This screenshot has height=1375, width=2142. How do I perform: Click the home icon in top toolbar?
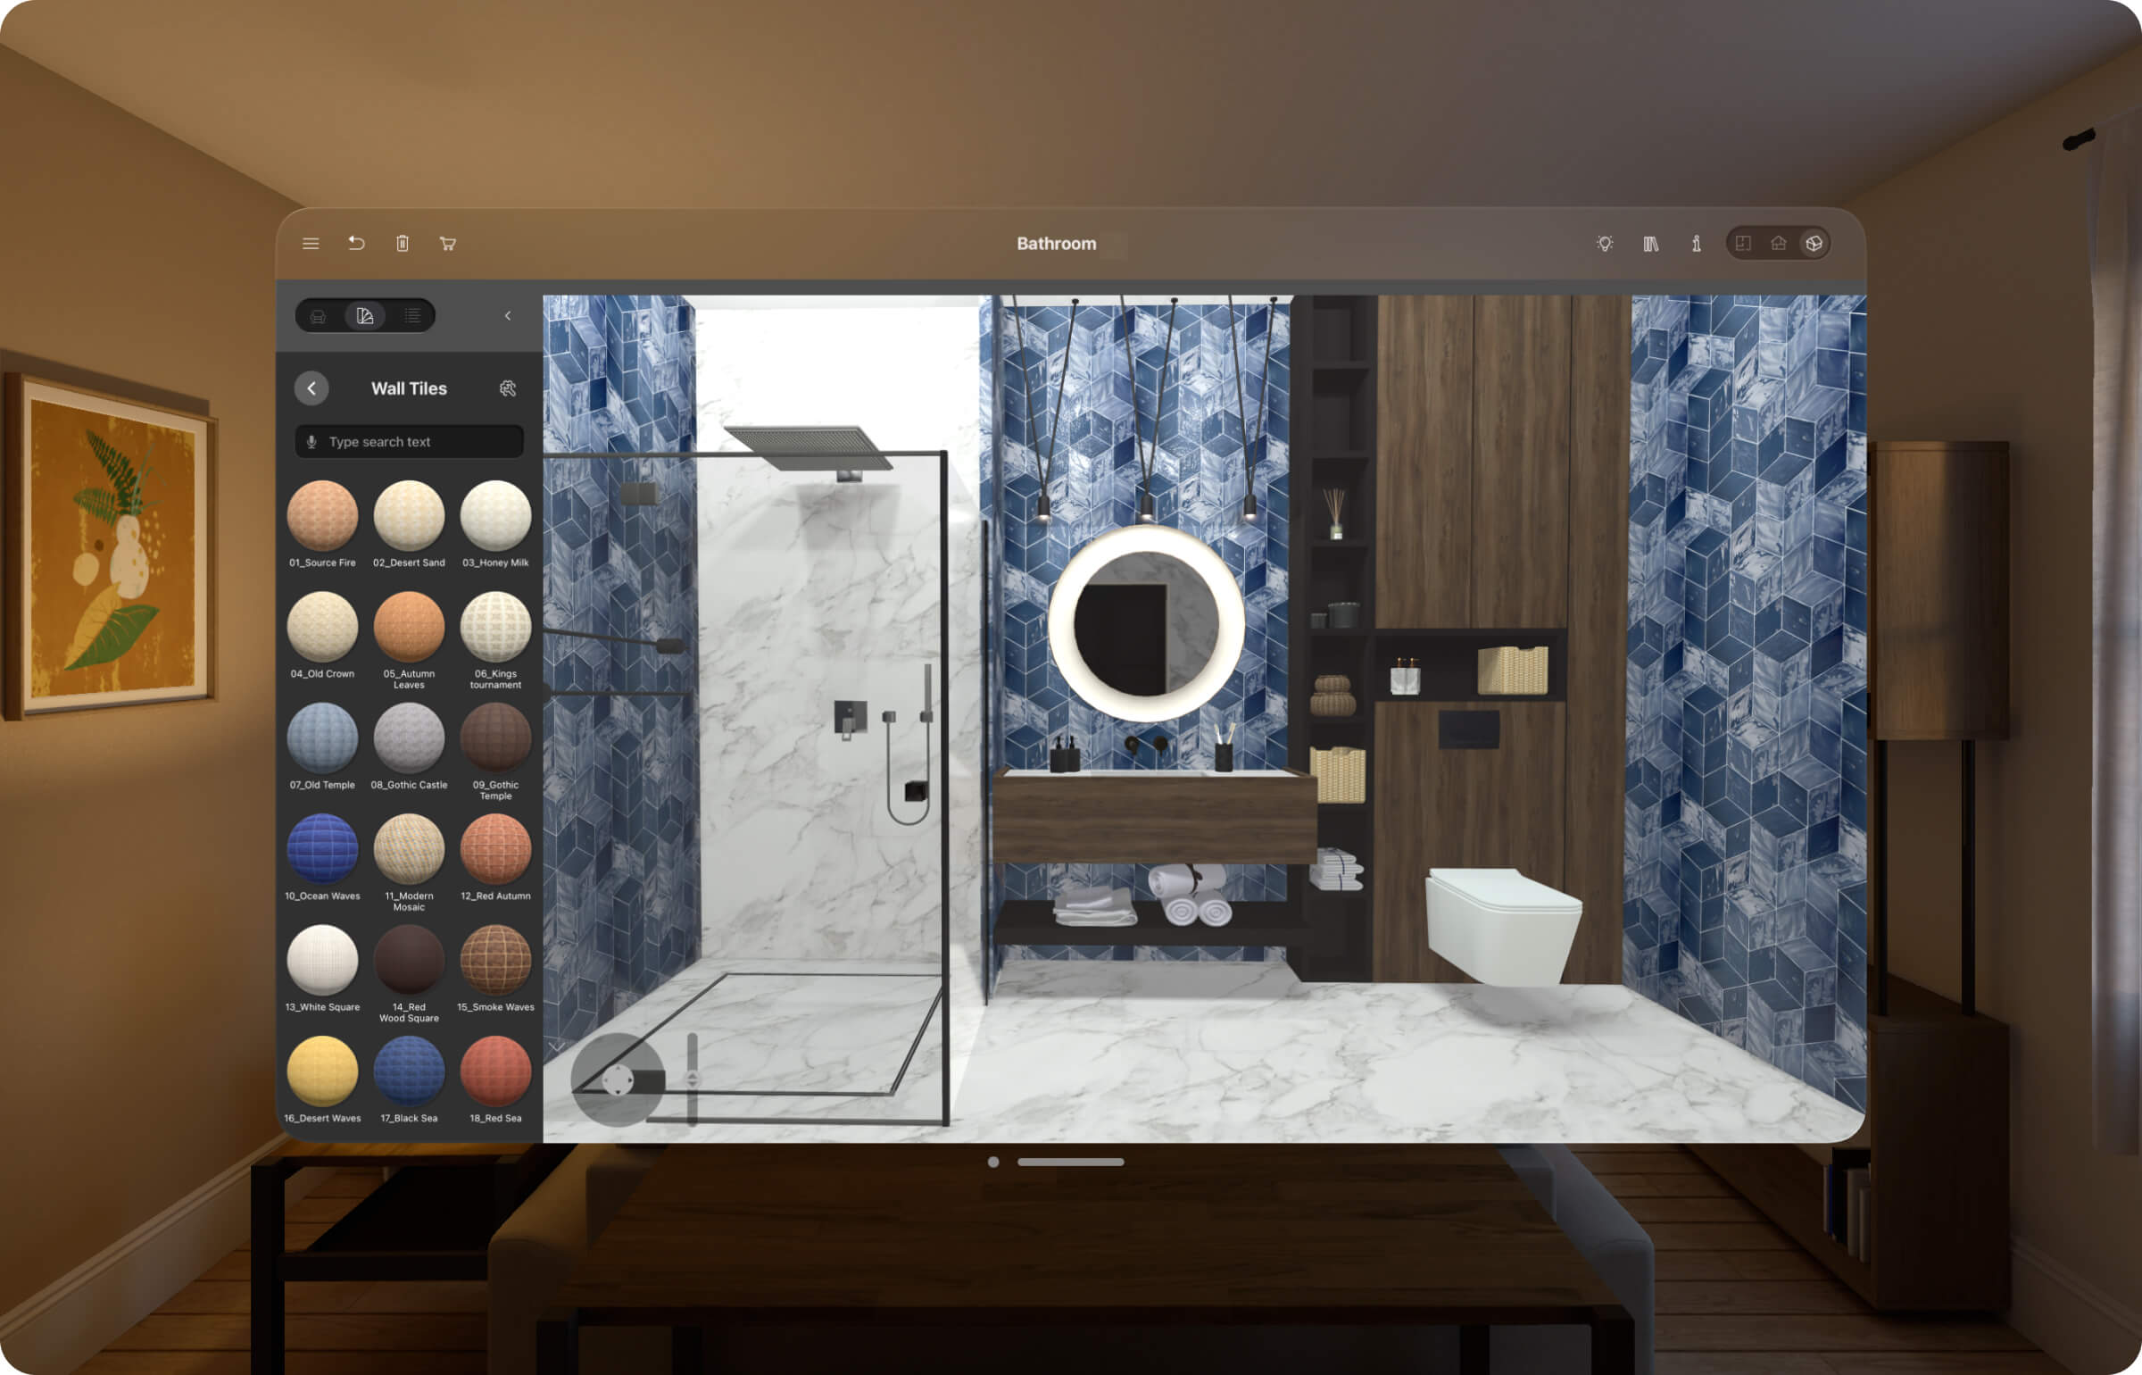pos(1778,242)
